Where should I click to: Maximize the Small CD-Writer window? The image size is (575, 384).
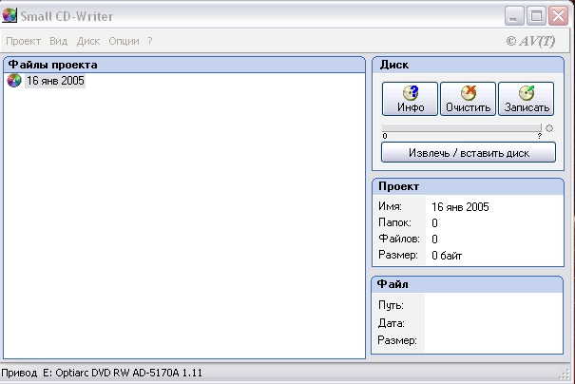(x=536, y=16)
